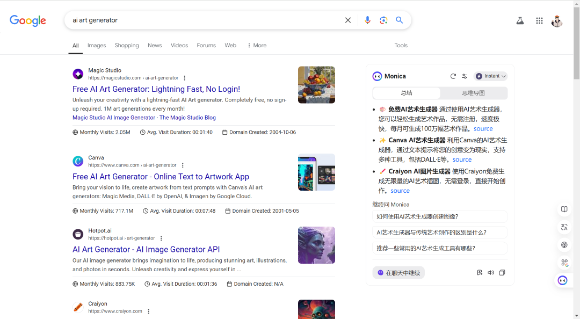Open Magic Studio AI Image Generator sublink
Viewport: 580px width, 319px height.
click(x=114, y=118)
